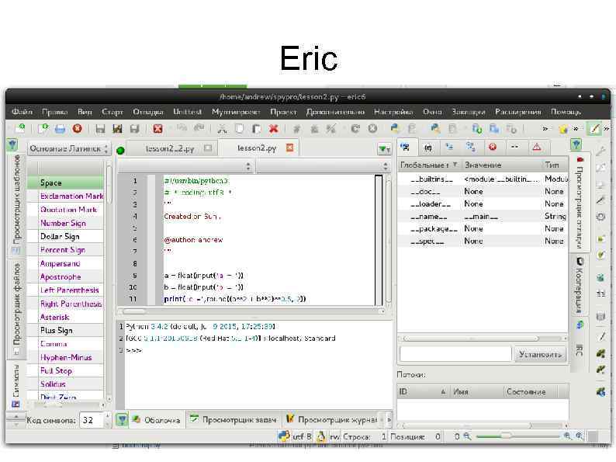616x462 pixels.
Task: Click the red X delete toolbar icon
Action: tap(274, 129)
